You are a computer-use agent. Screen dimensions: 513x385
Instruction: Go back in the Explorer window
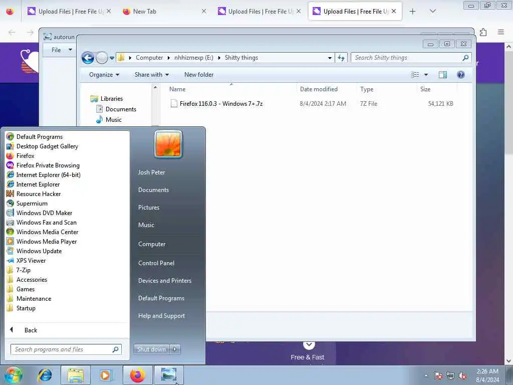(x=88, y=58)
